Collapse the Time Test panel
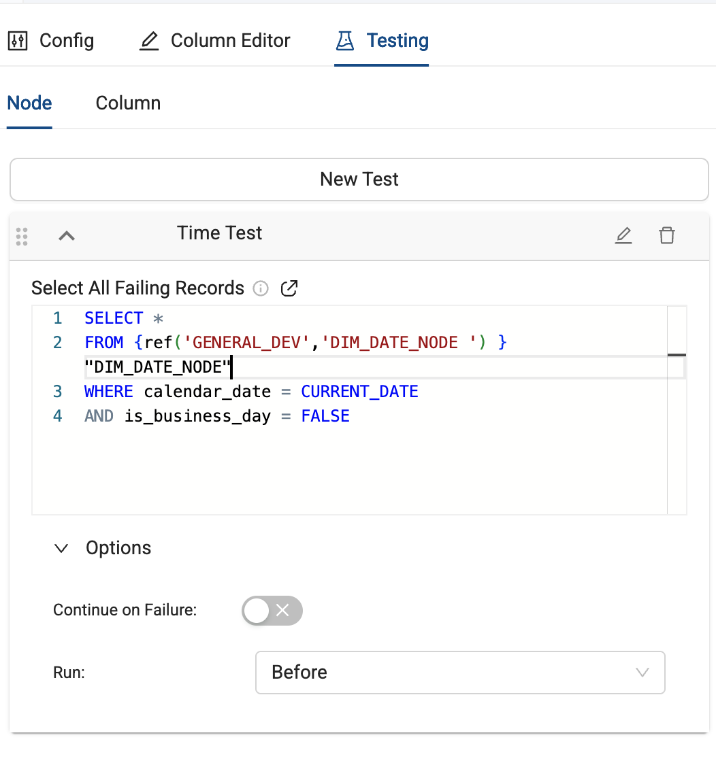 point(67,236)
